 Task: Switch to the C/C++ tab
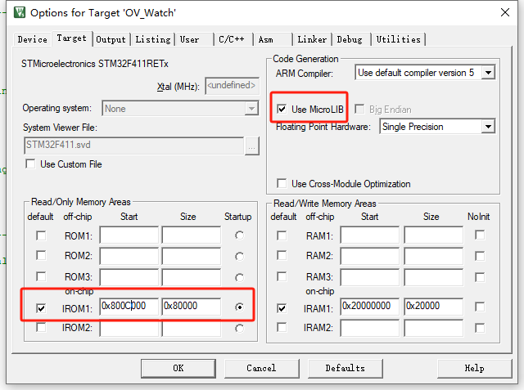click(233, 39)
